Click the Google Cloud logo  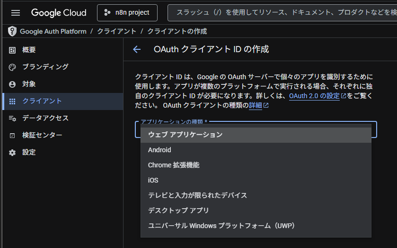click(59, 13)
